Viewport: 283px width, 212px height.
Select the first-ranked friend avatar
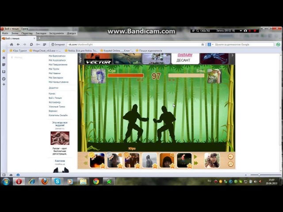(97, 160)
